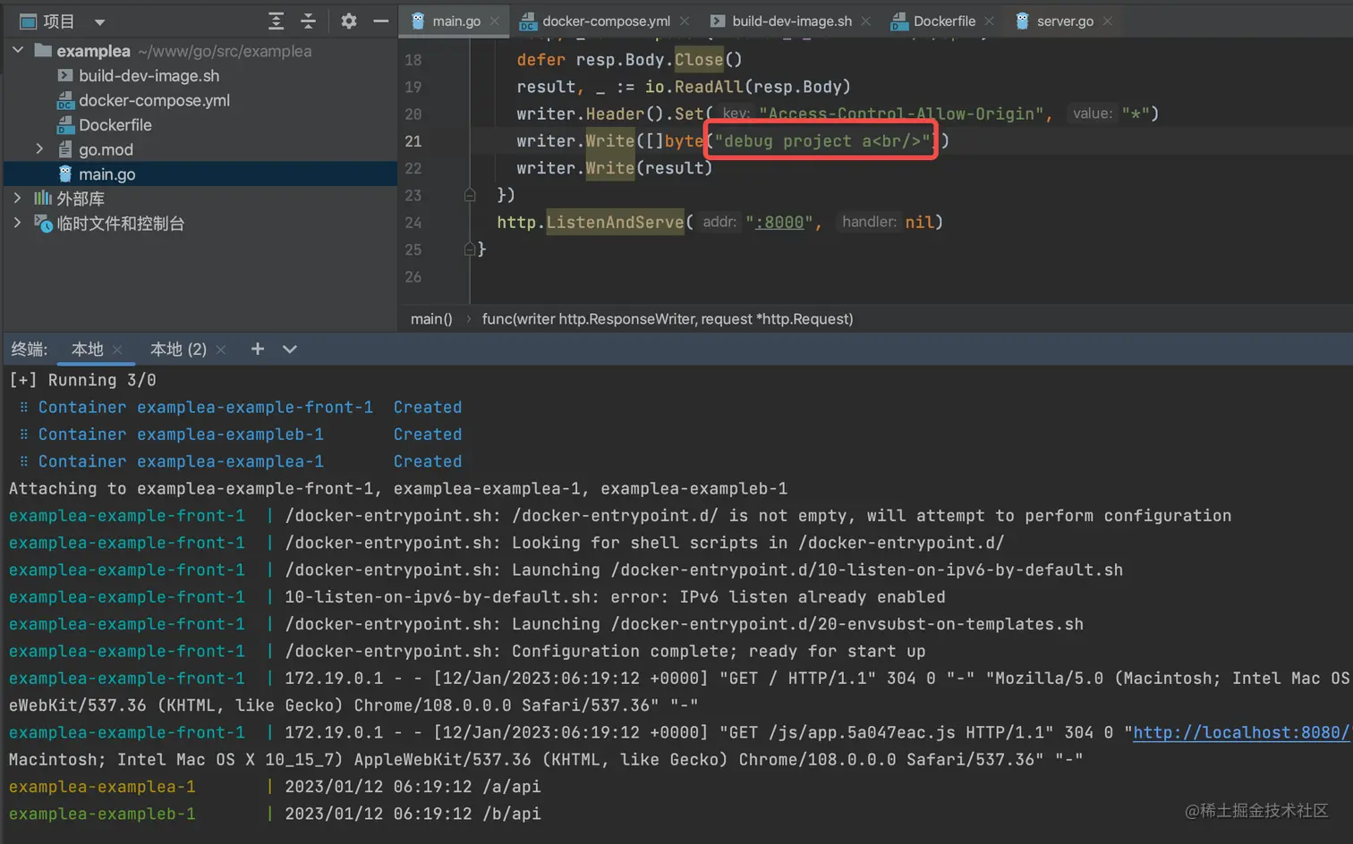Click ListenAndServe on line 24
This screenshot has width=1353, height=844.
click(x=615, y=223)
